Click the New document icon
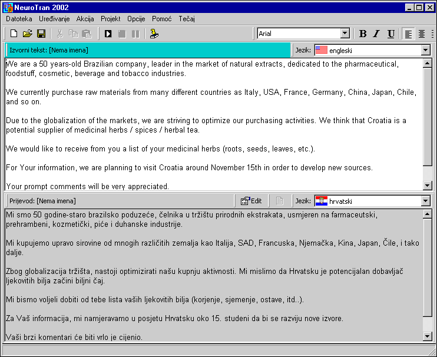Image resolution: width=437 pixels, height=357 pixels. 14,34
